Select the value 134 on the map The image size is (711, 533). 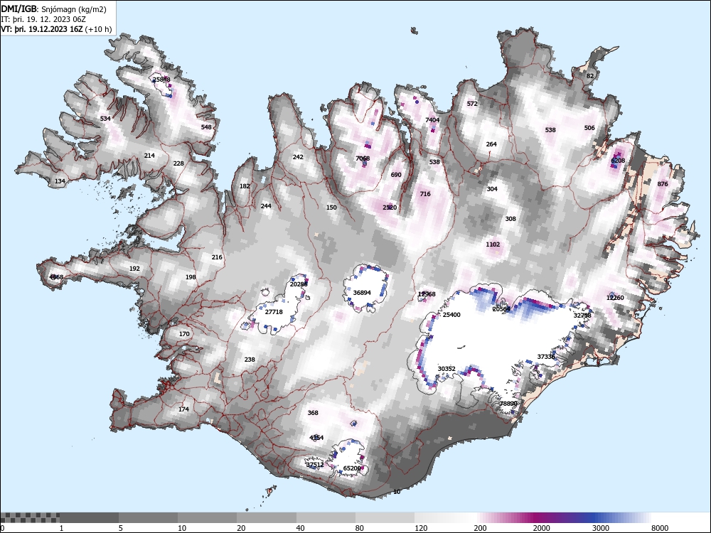point(60,181)
